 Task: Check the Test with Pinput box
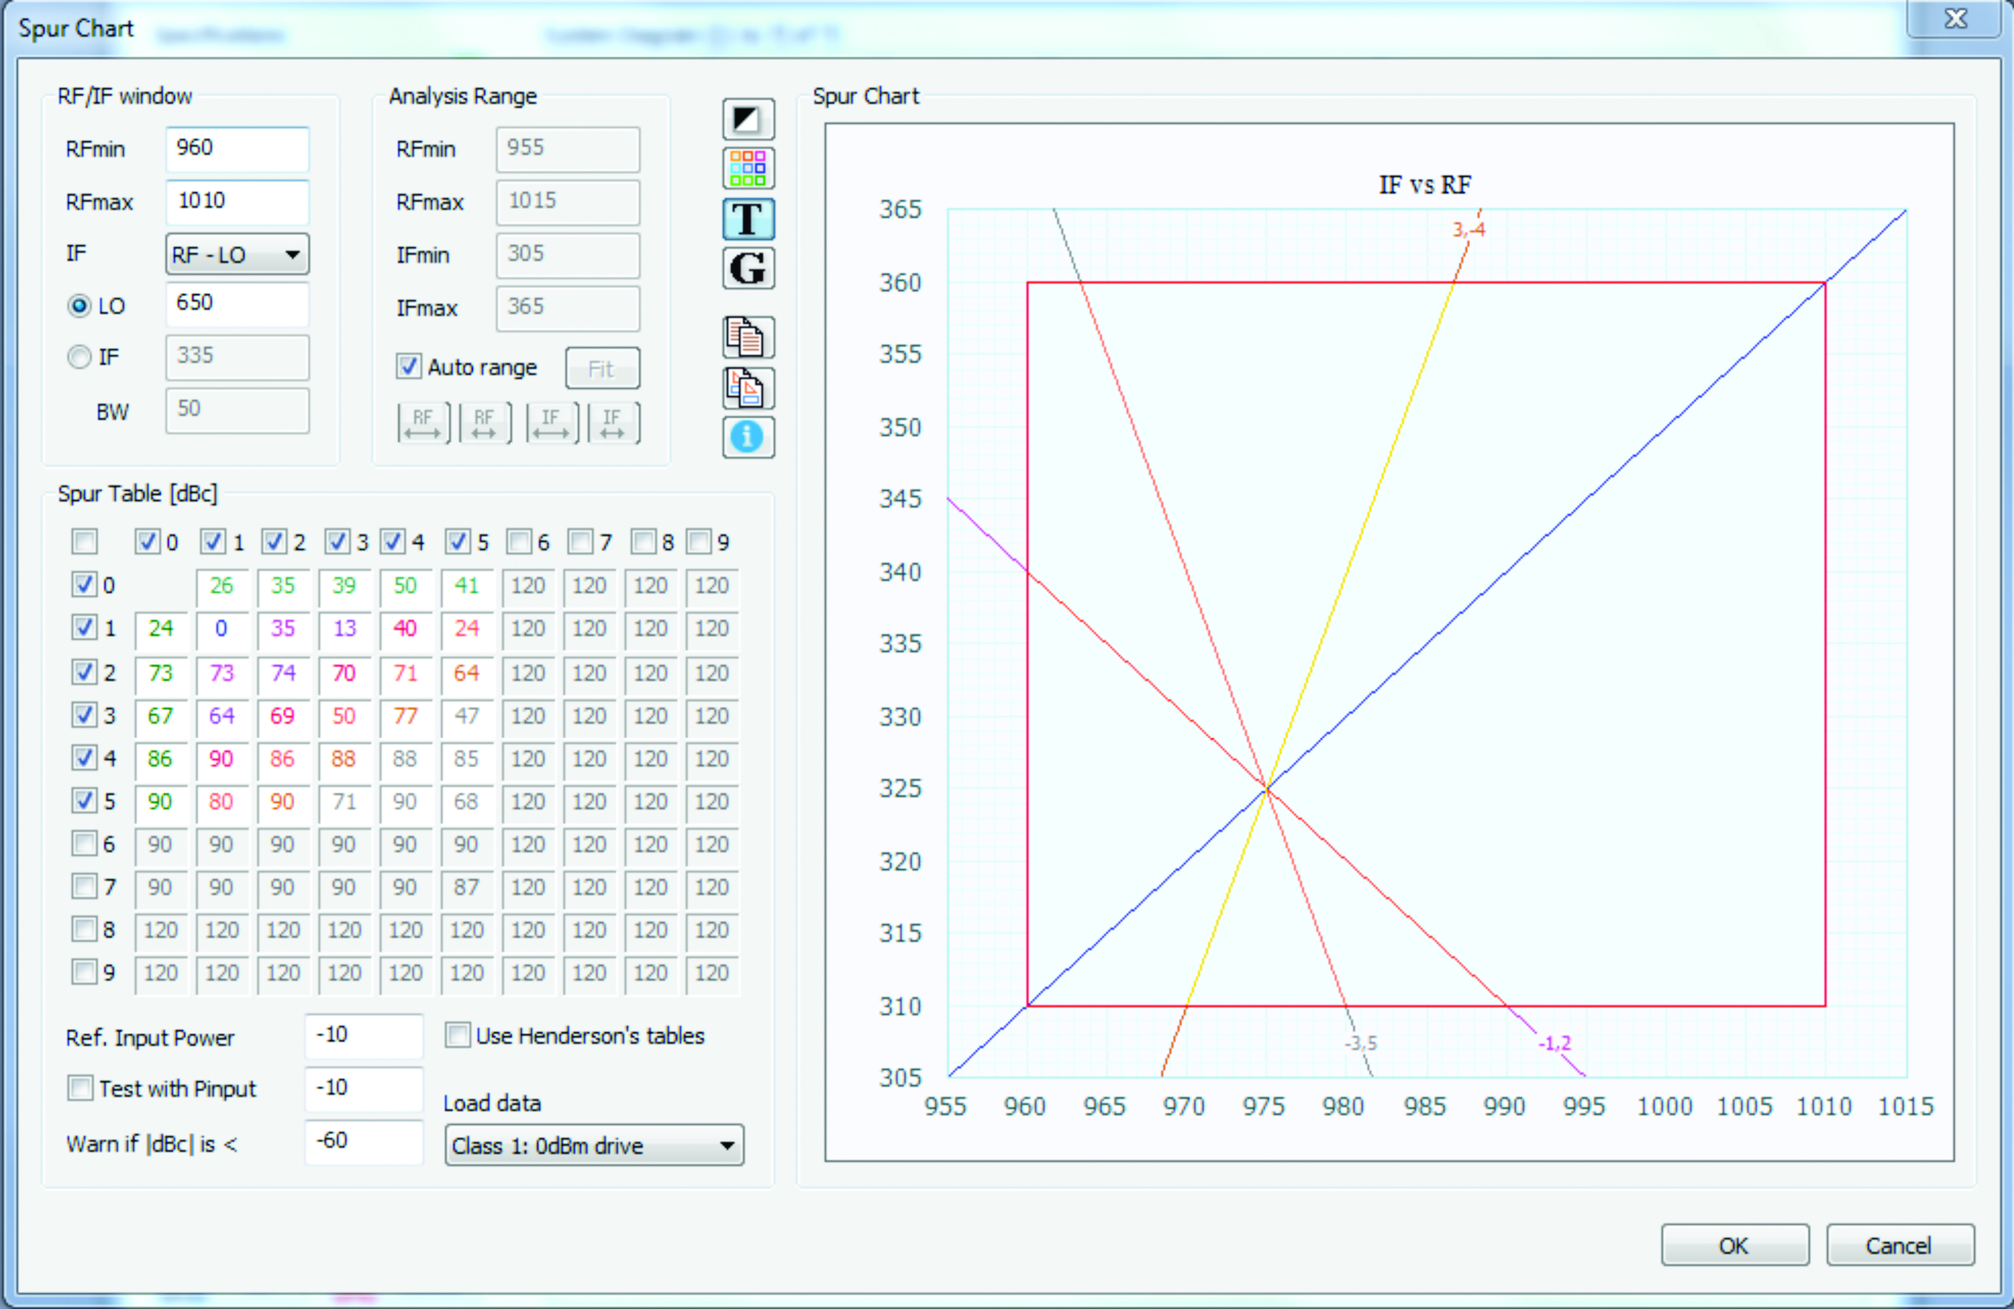[x=80, y=1088]
